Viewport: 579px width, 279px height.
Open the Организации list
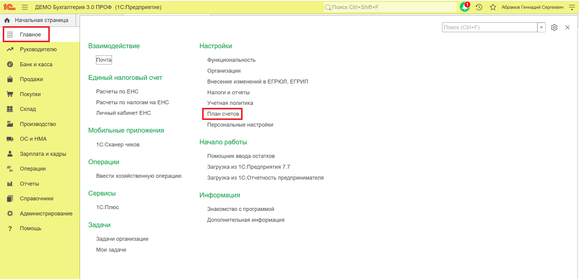click(224, 71)
